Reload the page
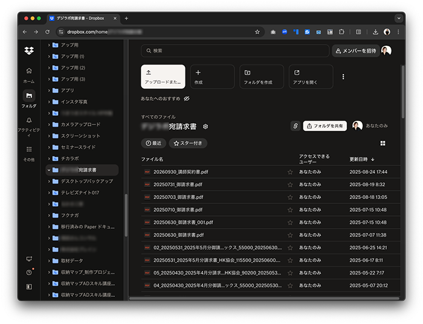 (x=48, y=32)
